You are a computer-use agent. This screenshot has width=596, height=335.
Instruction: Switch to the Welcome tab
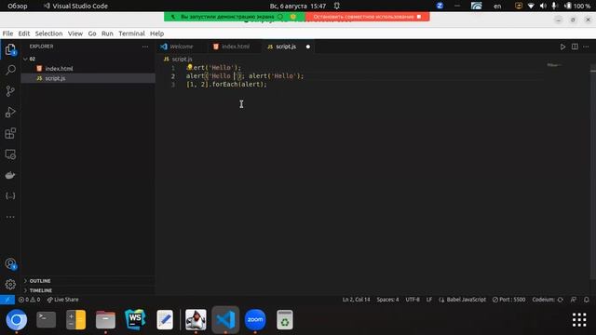(x=181, y=47)
